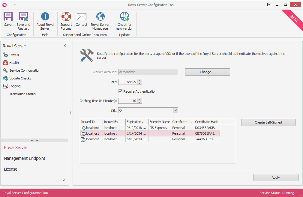Toggle the Require Authentication checkbox
This screenshot has width=303, height=197.
(x=121, y=91)
